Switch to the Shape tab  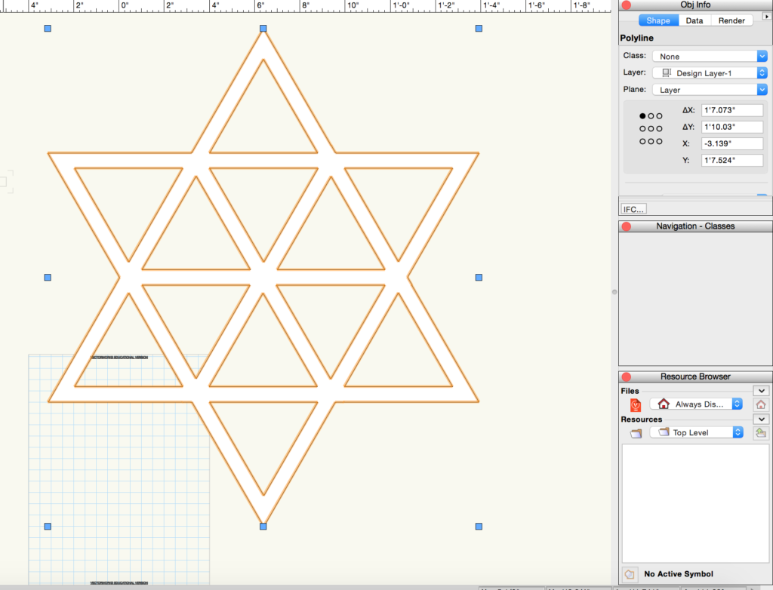click(x=658, y=20)
